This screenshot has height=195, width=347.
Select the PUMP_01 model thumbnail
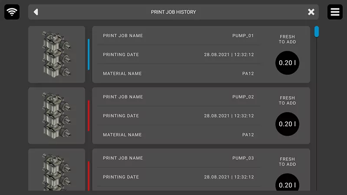[57, 55]
